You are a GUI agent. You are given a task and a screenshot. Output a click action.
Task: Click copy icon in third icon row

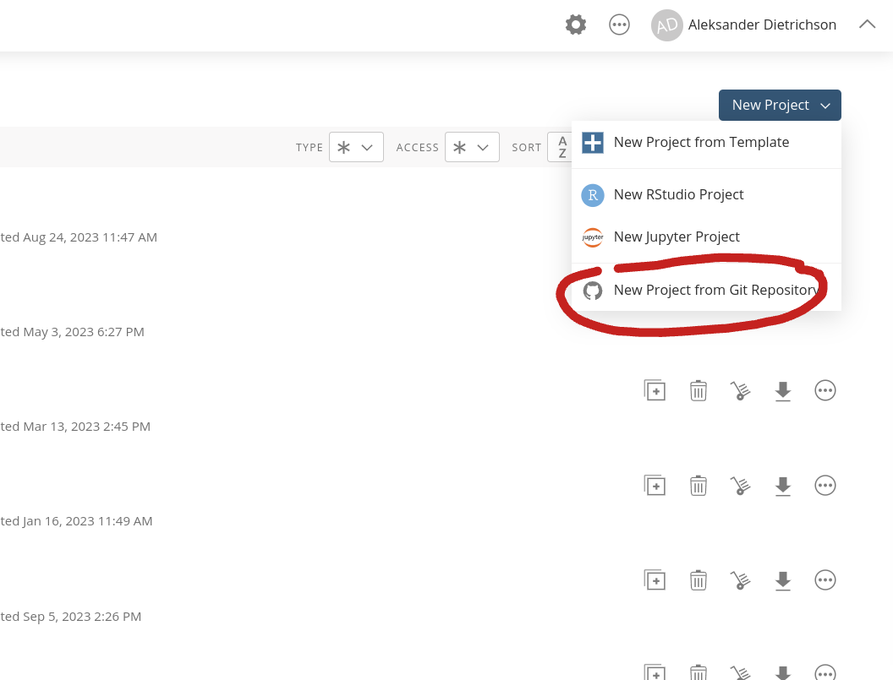point(655,579)
